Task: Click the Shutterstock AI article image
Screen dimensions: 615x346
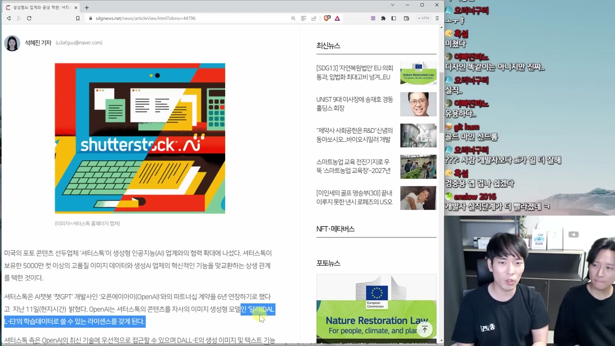Action: [140, 138]
